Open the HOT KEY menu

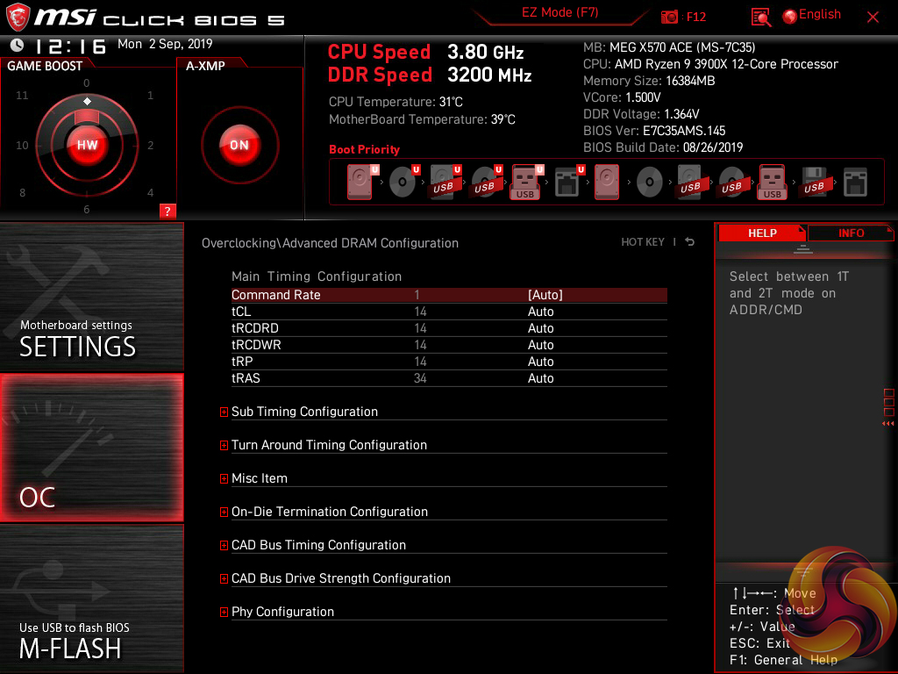(x=643, y=242)
